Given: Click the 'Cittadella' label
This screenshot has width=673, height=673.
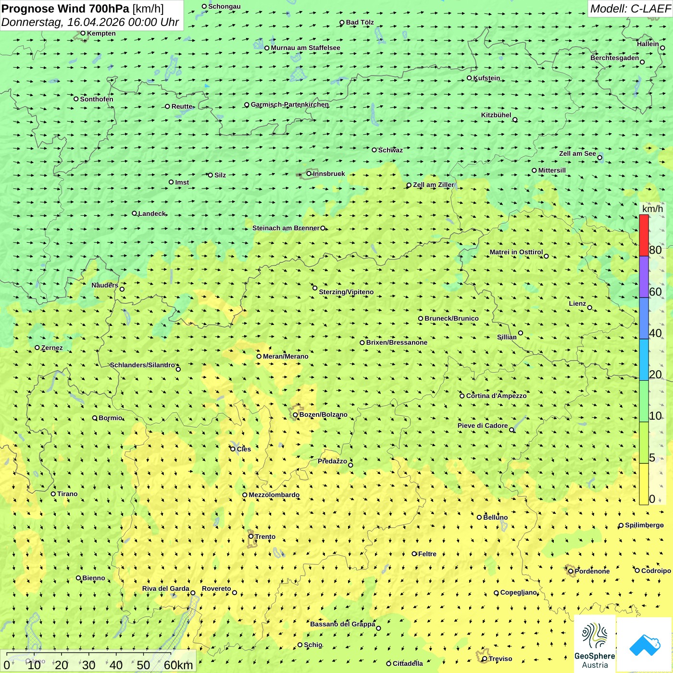Looking at the screenshot, I should click(408, 663).
